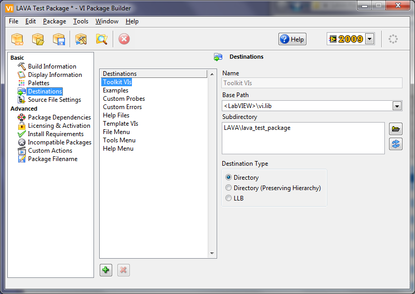Click the red X remove destination button
Screen dimensions: 415x294
click(x=123, y=270)
